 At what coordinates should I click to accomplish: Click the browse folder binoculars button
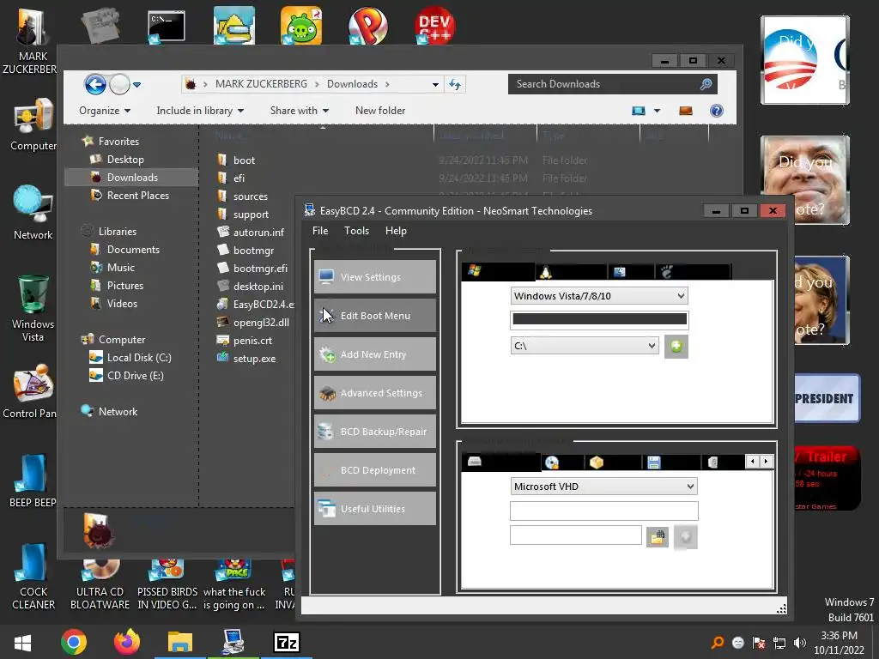click(657, 537)
